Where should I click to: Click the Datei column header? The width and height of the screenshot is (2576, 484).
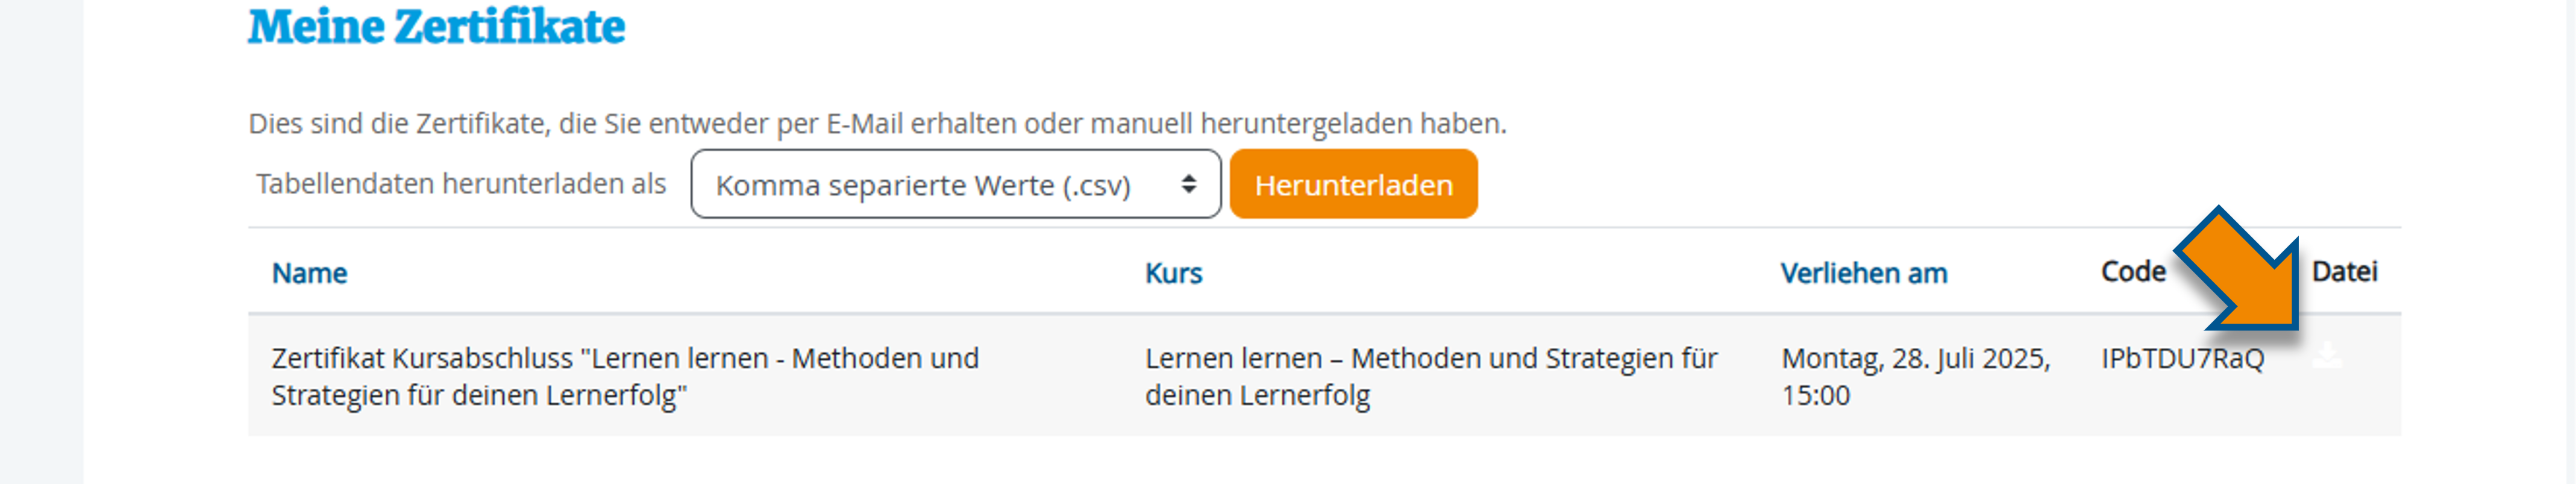2345,271
